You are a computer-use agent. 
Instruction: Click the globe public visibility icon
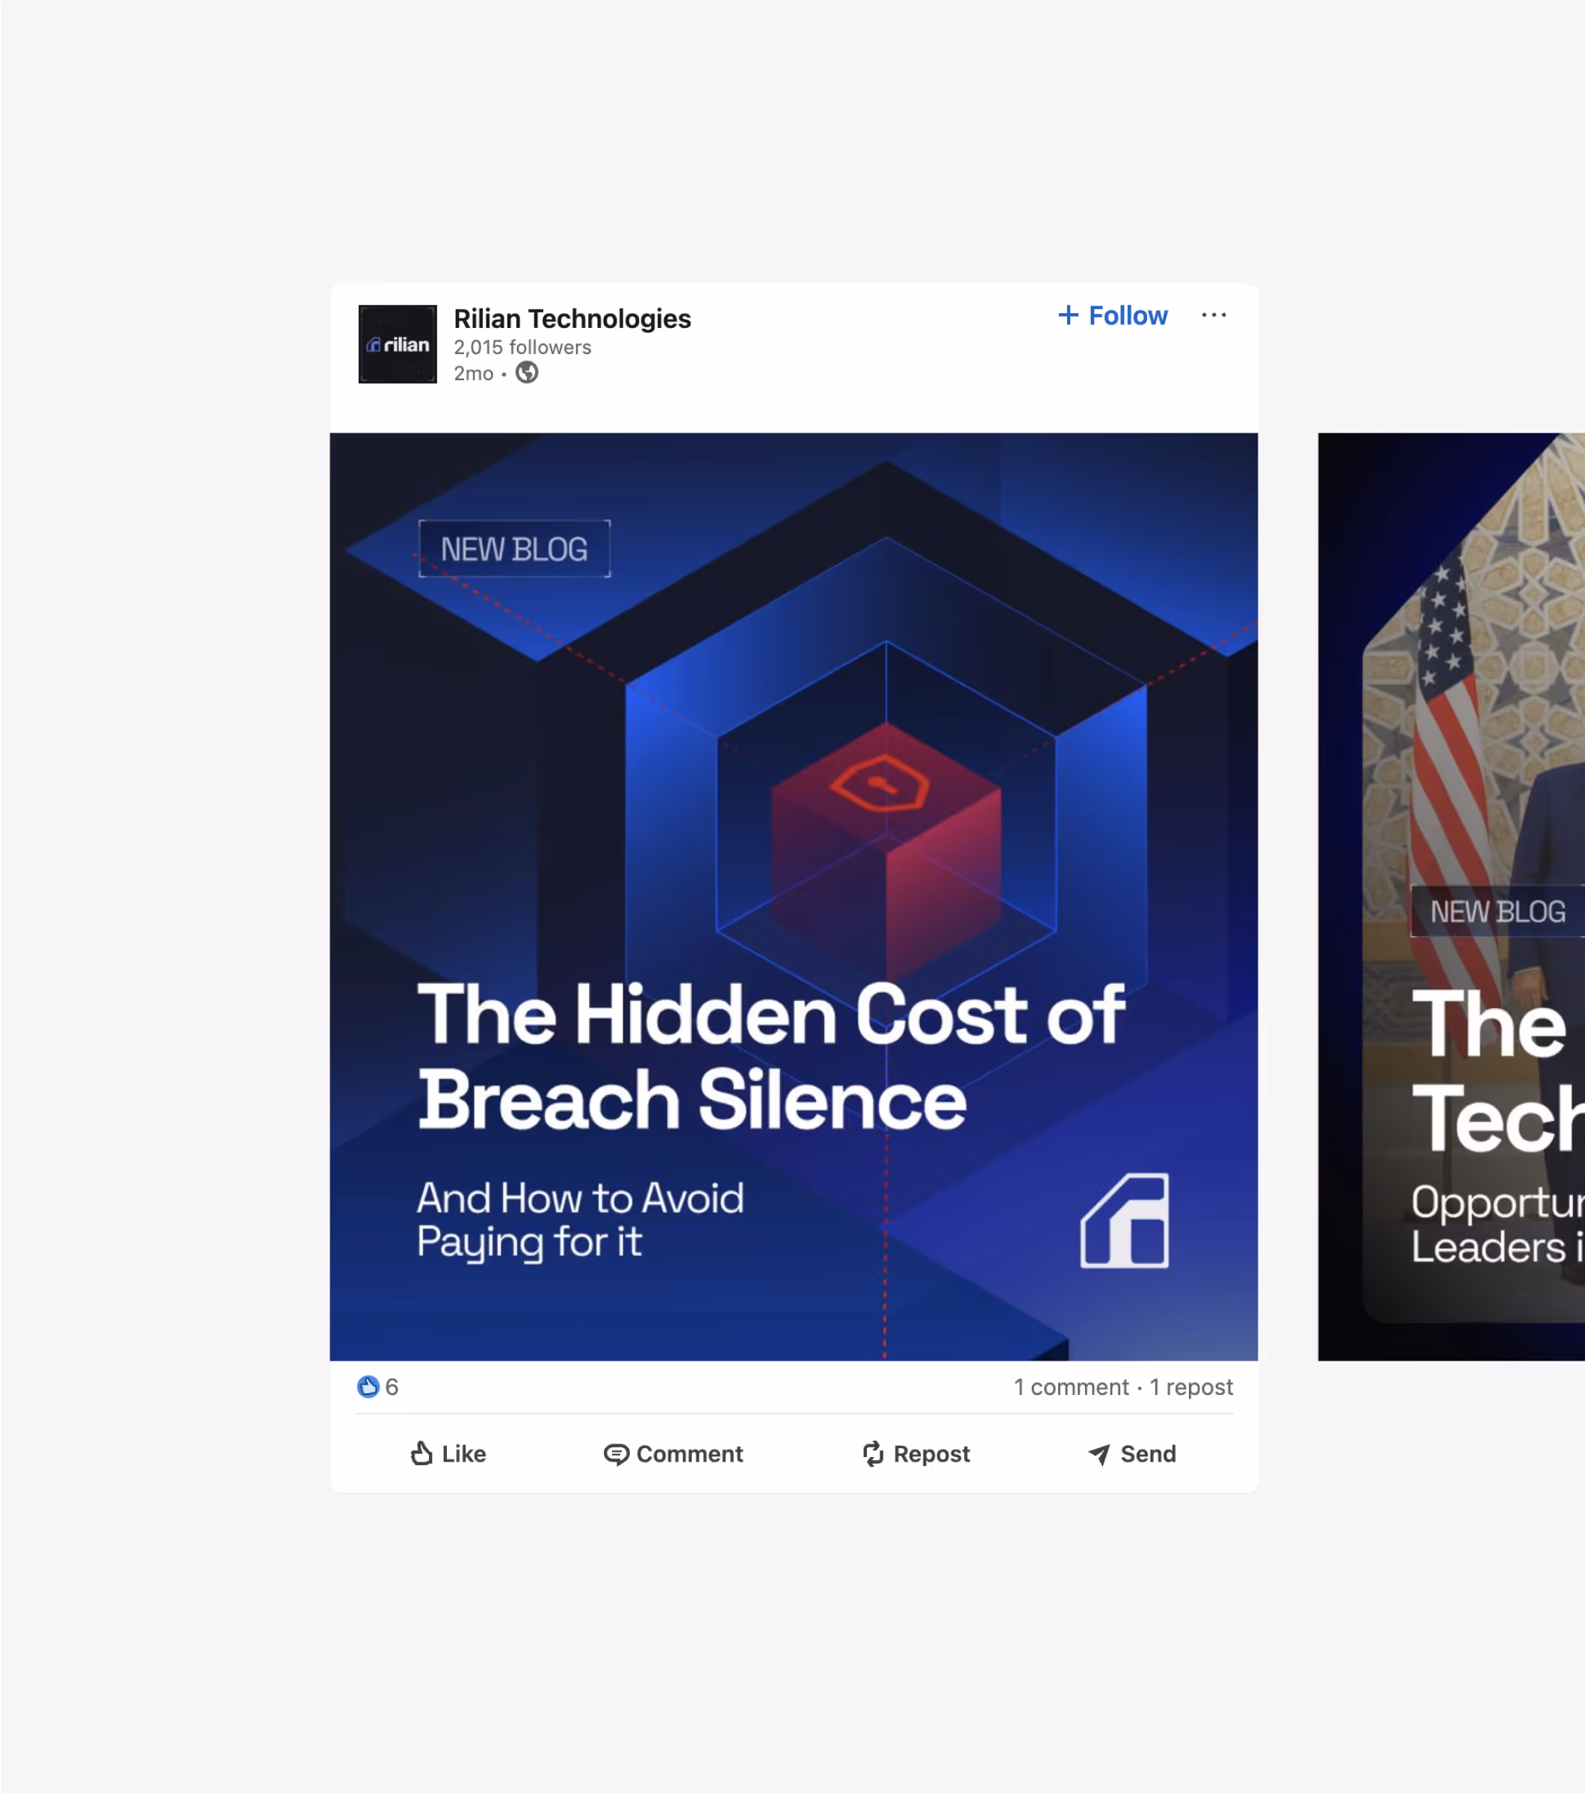click(527, 373)
